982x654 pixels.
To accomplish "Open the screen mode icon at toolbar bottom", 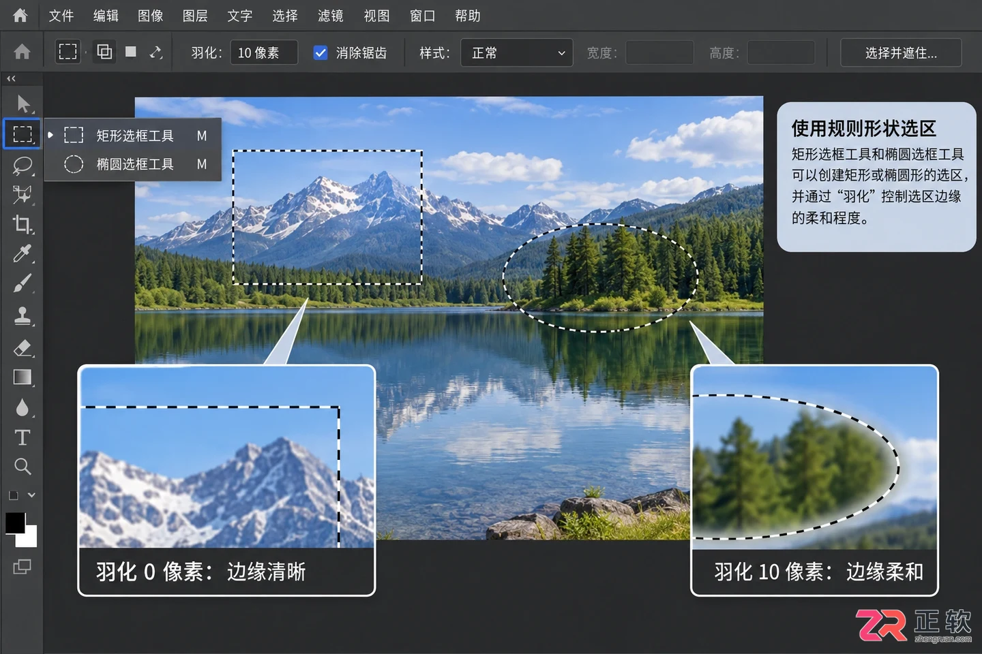I will [22, 567].
